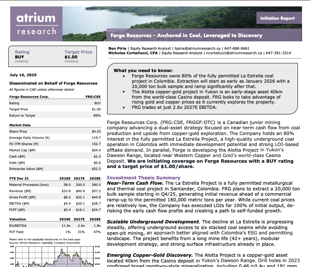310x267 pixels.
Task: Click the FD ITM Shares value 102.7
Action: 96,144
